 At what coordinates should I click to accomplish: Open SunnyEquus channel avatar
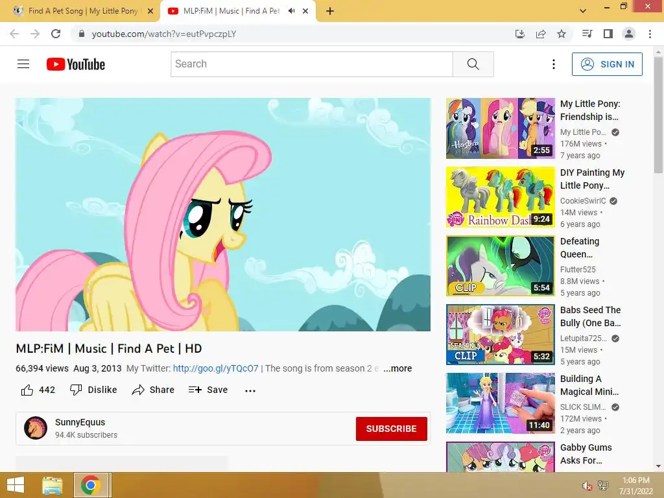36,428
